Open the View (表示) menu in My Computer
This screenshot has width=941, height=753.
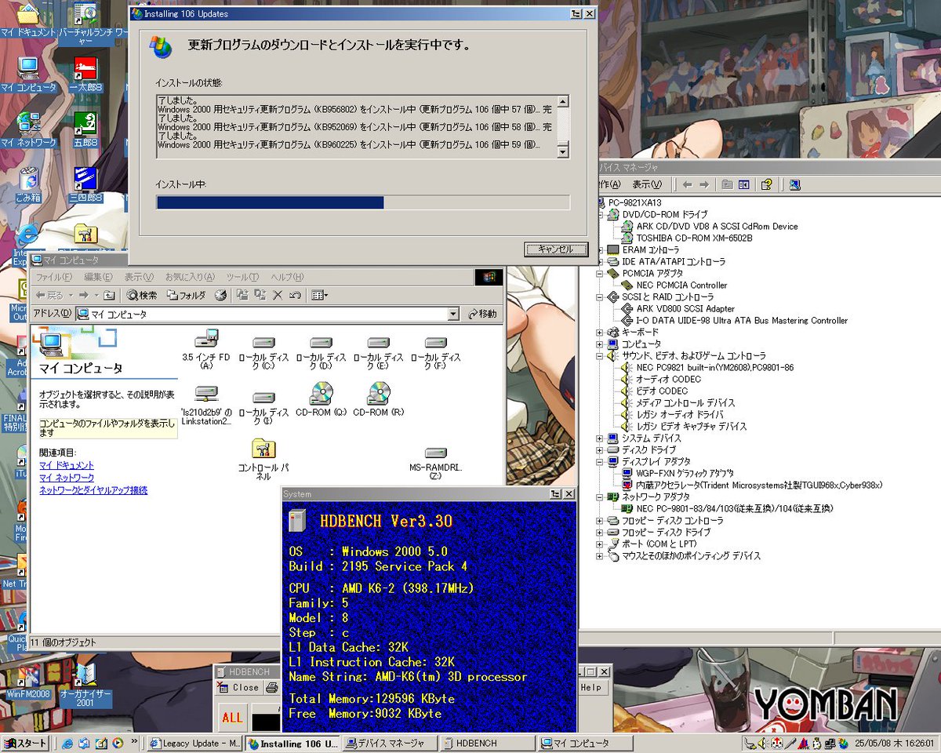click(139, 277)
